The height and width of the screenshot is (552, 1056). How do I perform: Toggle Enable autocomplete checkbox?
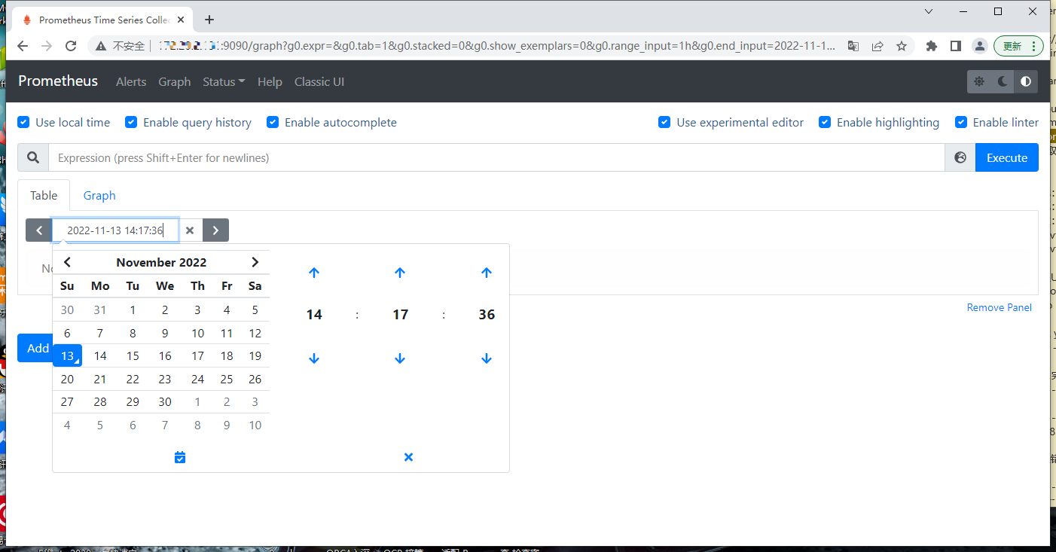tap(273, 122)
